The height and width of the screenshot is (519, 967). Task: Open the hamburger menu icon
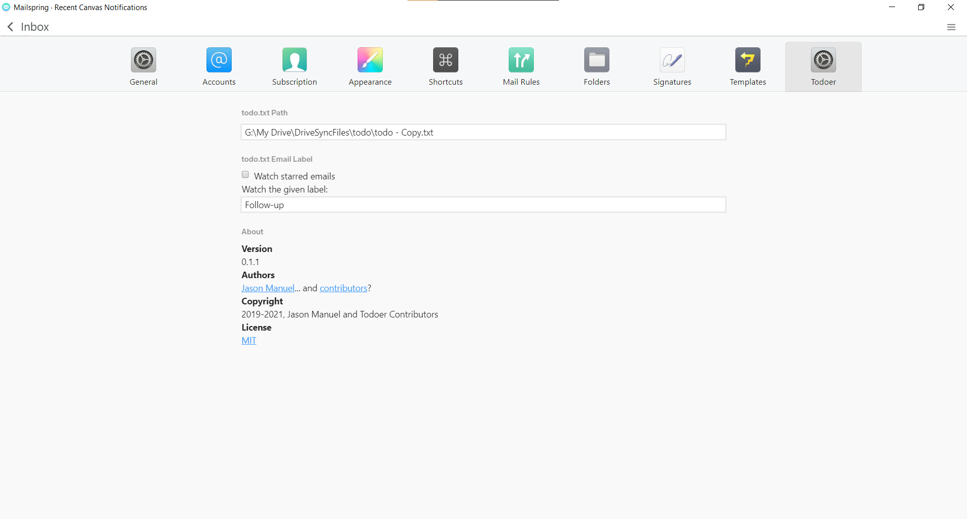951,27
